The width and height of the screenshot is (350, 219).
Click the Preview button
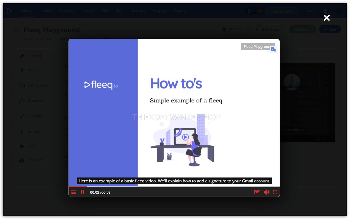coord(271,29)
